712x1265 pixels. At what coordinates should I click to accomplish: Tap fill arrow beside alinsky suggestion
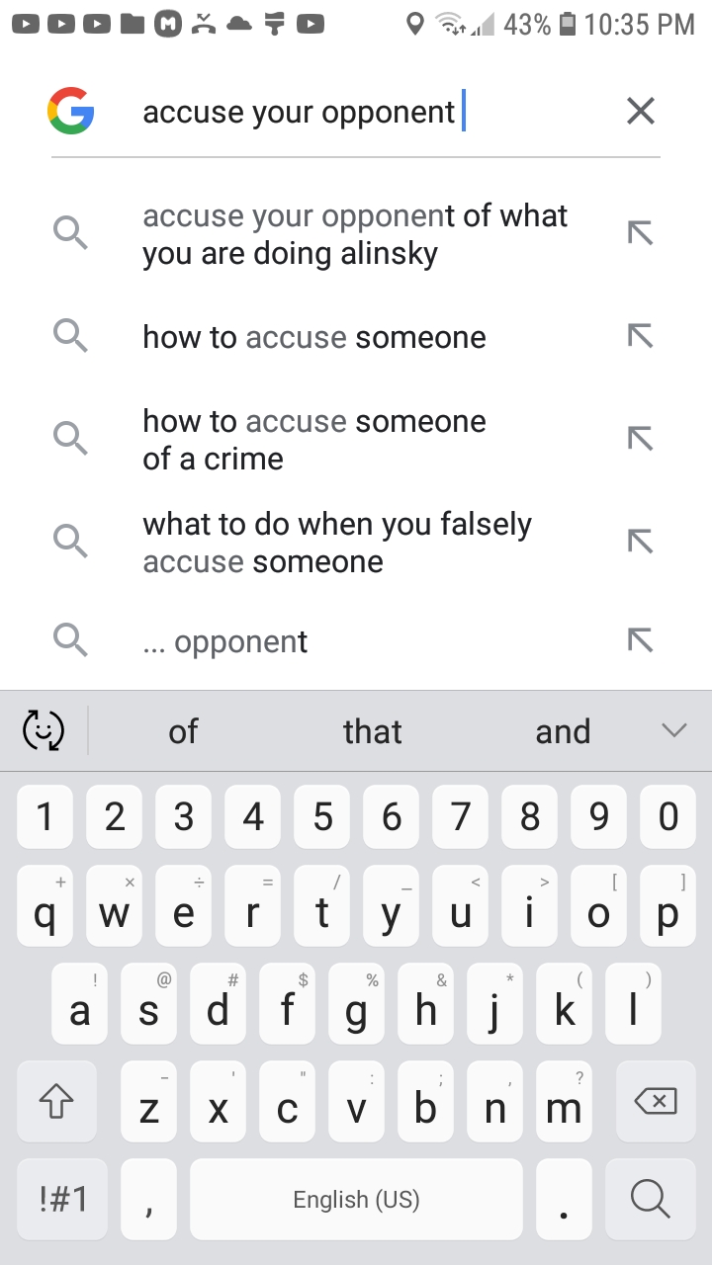coord(641,233)
